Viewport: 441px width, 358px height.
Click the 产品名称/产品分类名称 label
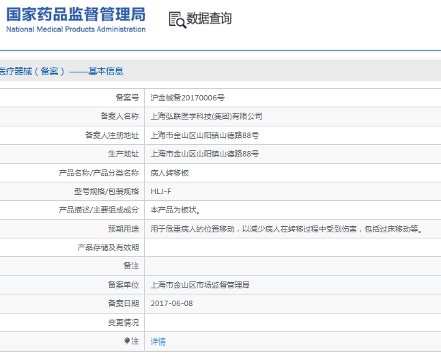(x=99, y=173)
